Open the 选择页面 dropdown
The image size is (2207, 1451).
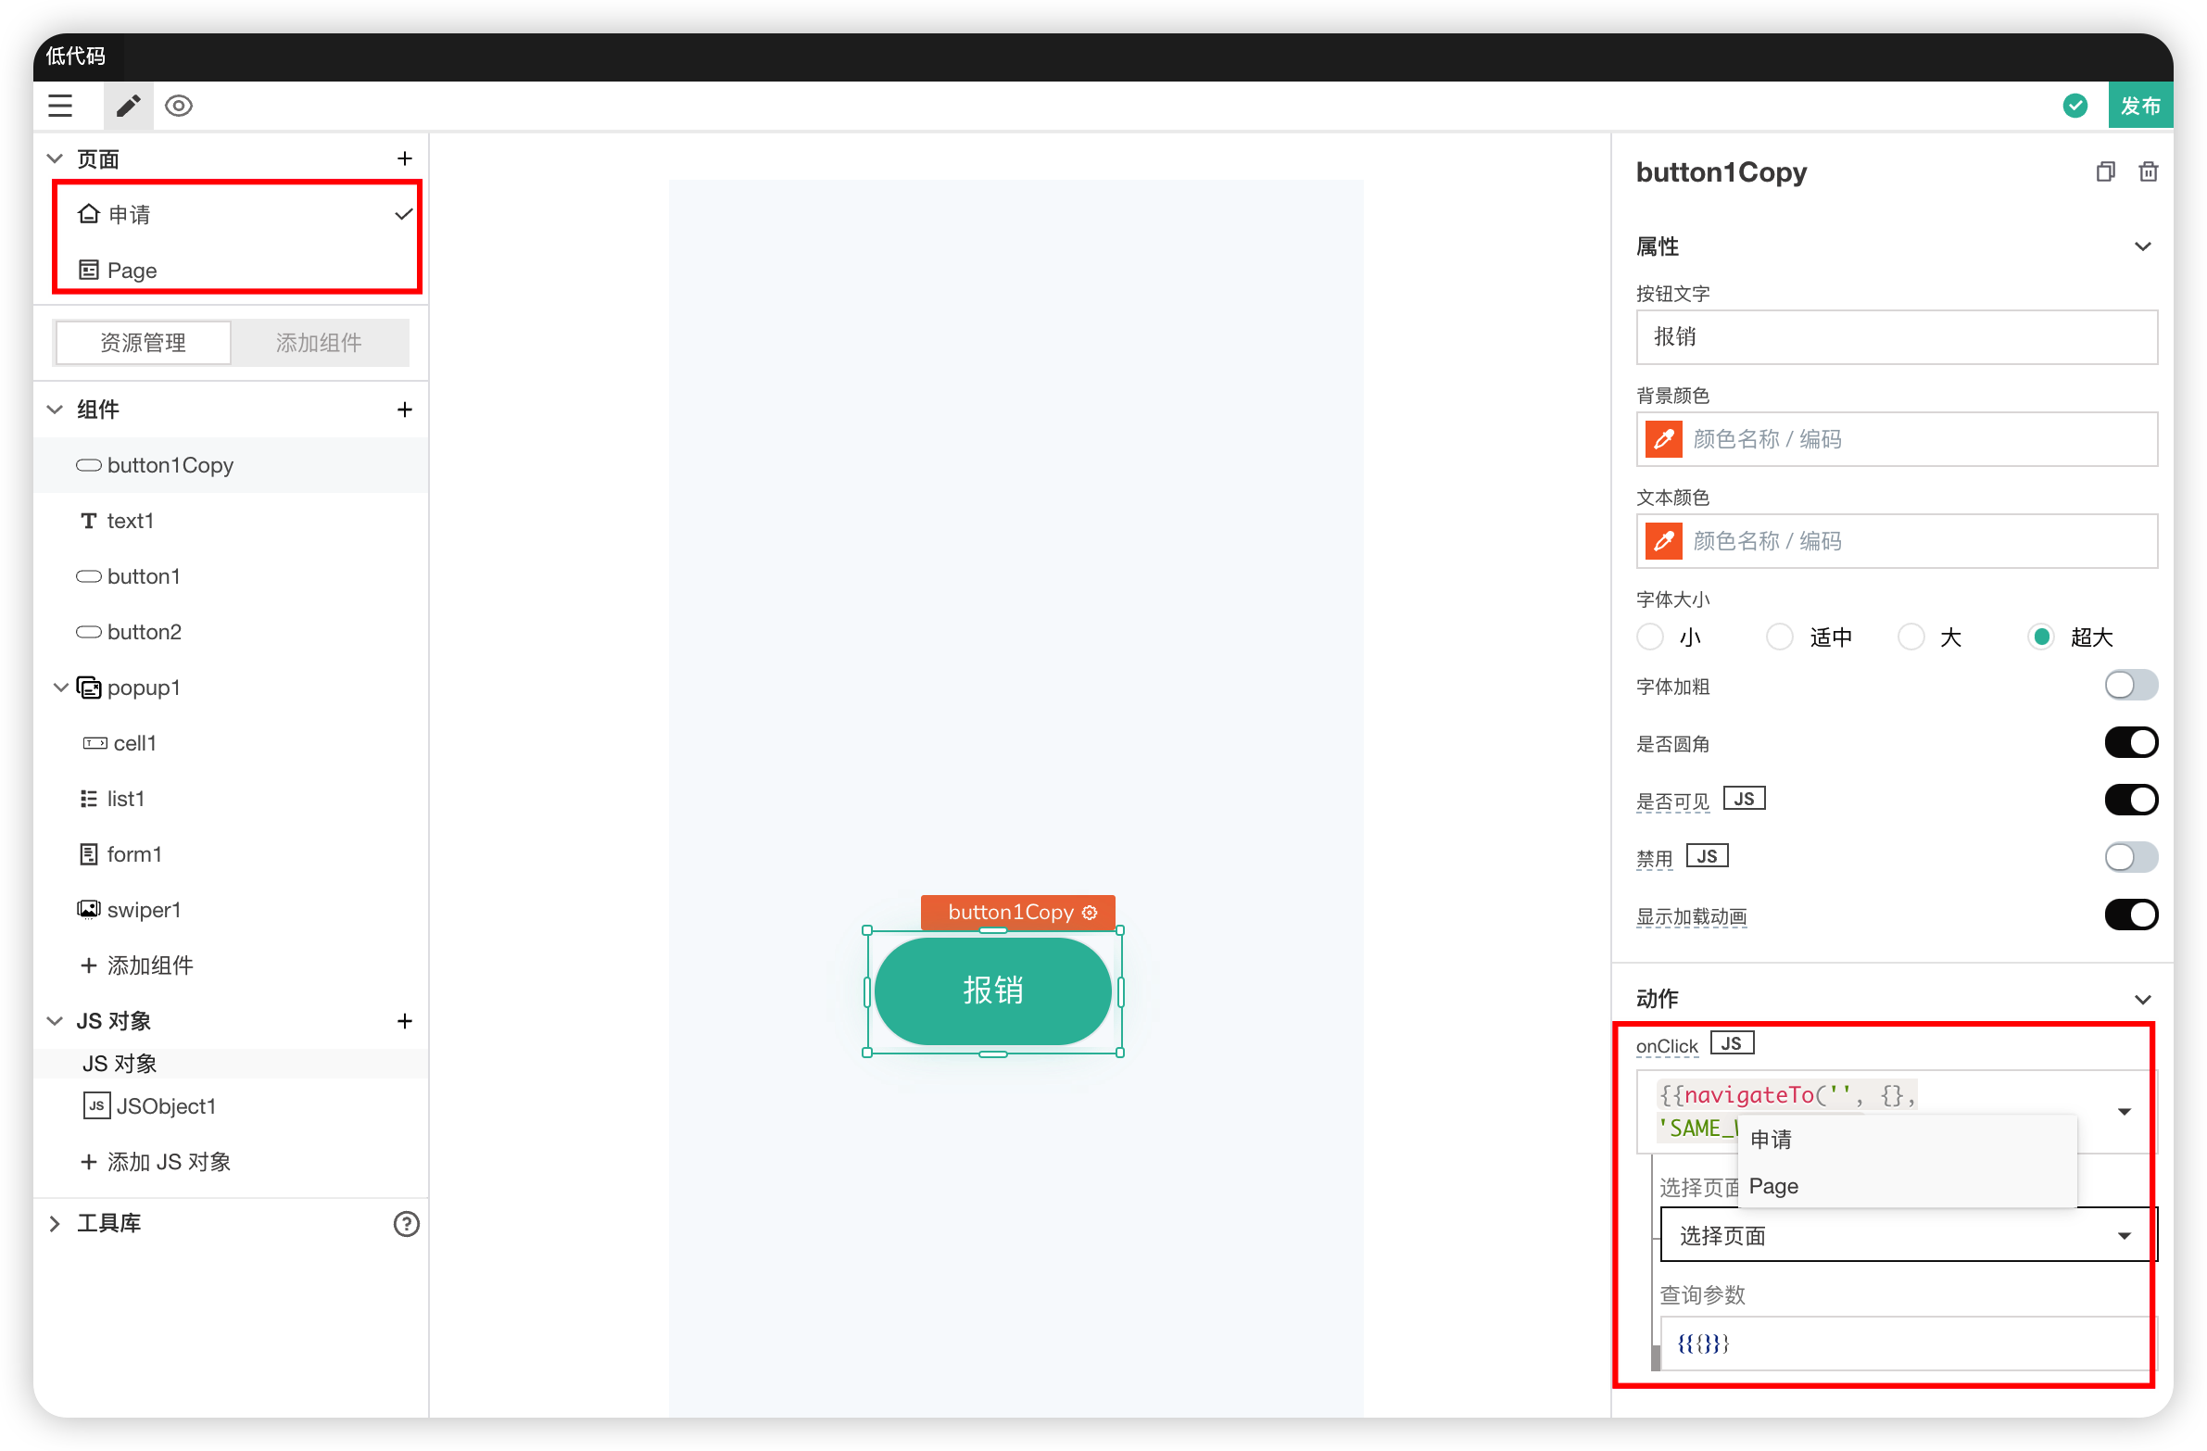click(x=1906, y=1235)
